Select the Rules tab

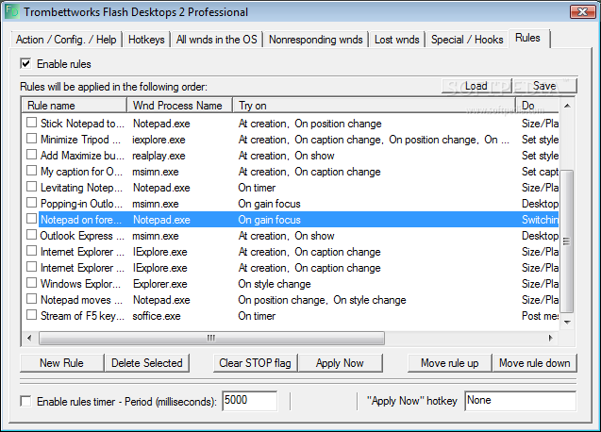529,38
